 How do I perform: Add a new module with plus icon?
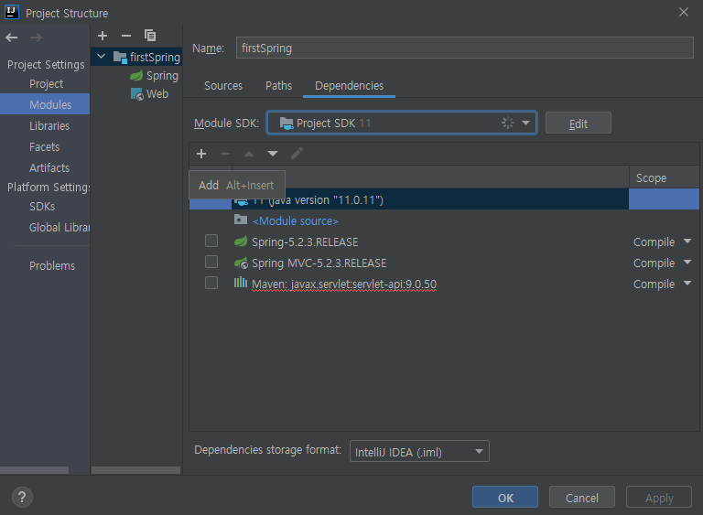point(103,36)
